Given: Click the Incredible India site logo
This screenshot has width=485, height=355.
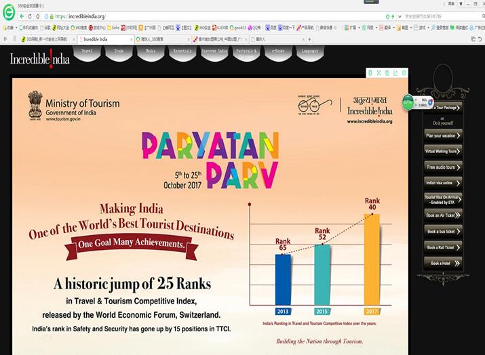Looking at the screenshot, I should click(40, 59).
